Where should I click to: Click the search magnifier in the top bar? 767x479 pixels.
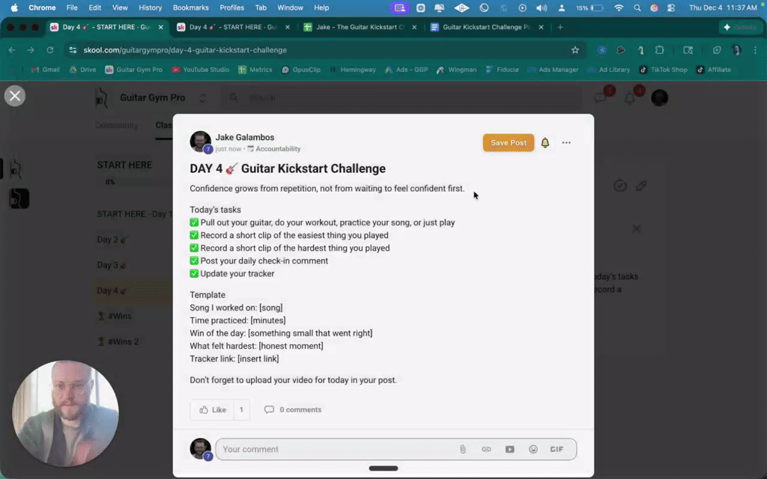(x=233, y=97)
